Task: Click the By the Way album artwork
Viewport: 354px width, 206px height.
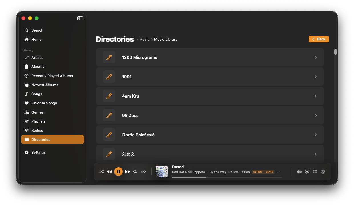Action: (x=162, y=171)
